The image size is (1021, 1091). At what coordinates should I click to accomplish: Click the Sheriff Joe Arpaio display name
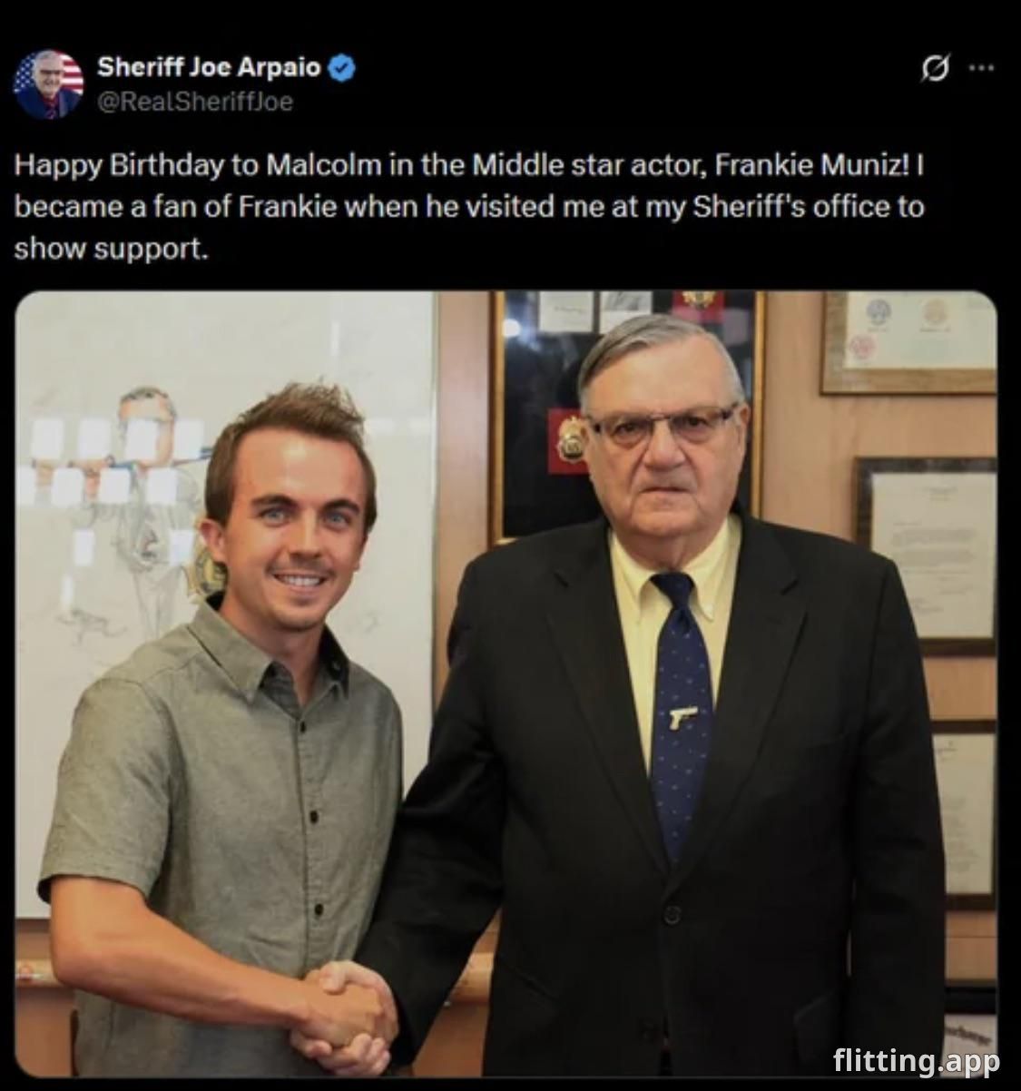(209, 67)
